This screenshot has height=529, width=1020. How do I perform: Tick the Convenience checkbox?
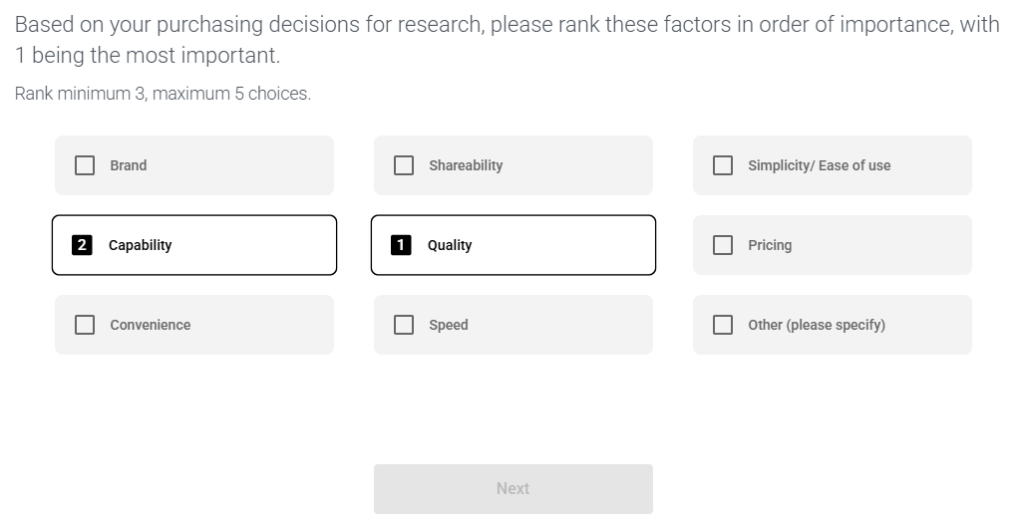pyautogui.click(x=85, y=325)
